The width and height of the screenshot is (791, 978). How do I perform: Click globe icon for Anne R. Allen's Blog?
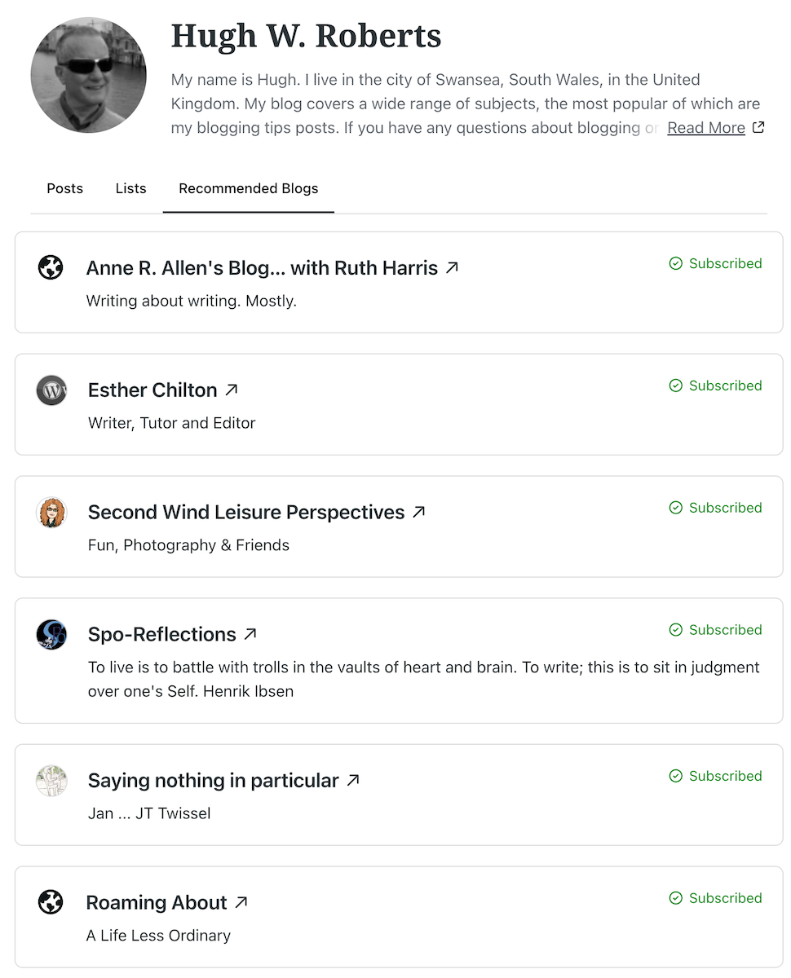tap(51, 267)
